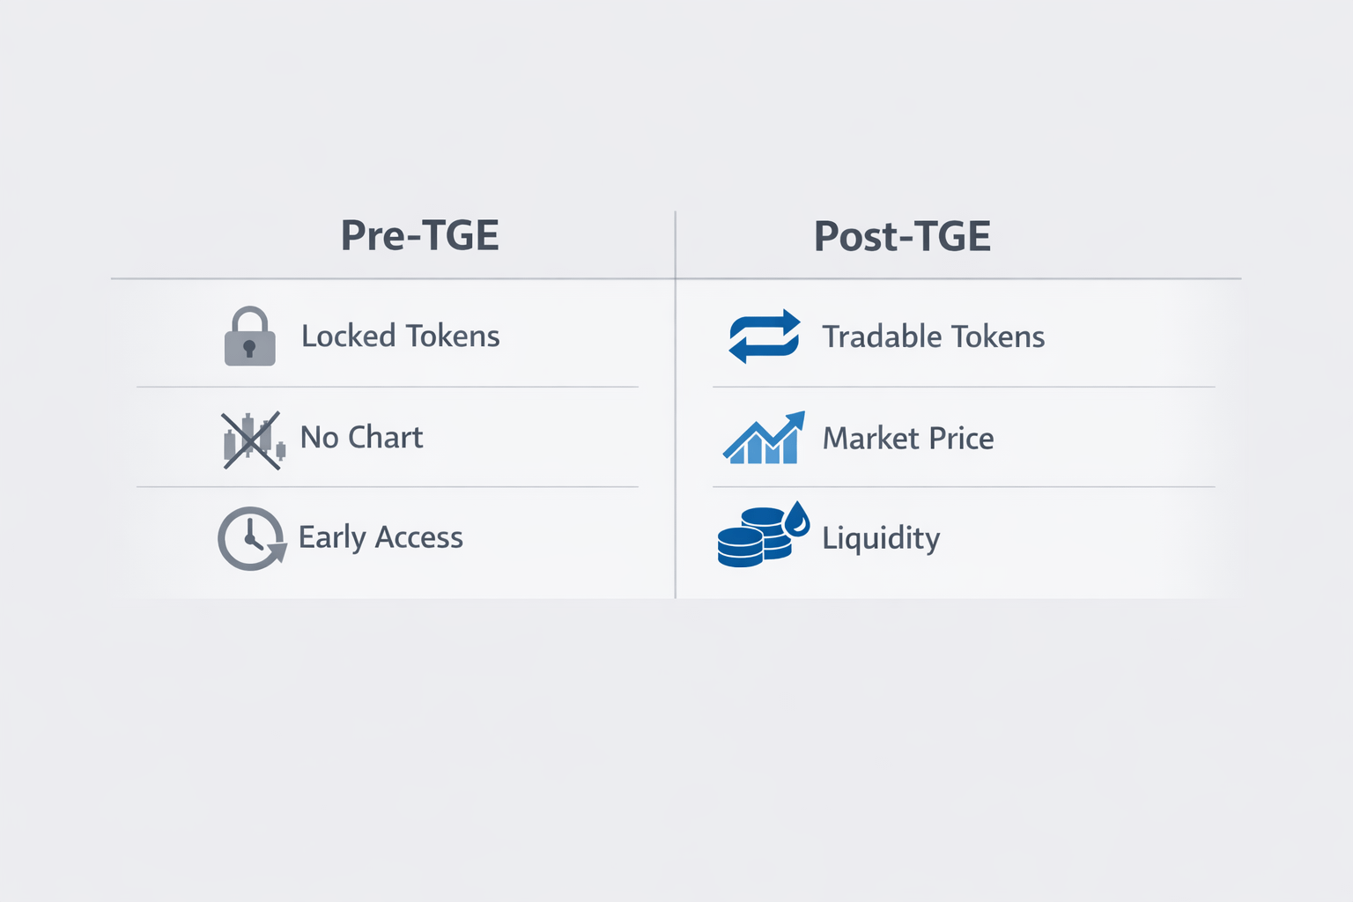The width and height of the screenshot is (1353, 902).
Task: Click the Early Access text
Action: click(381, 537)
